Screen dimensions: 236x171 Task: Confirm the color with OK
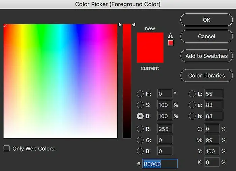pos(206,20)
